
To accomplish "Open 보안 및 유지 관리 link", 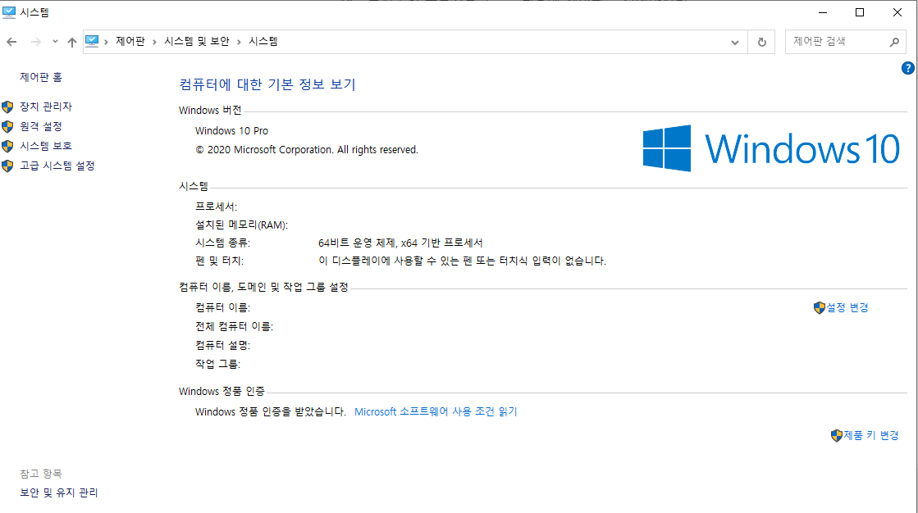I will [59, 493].
